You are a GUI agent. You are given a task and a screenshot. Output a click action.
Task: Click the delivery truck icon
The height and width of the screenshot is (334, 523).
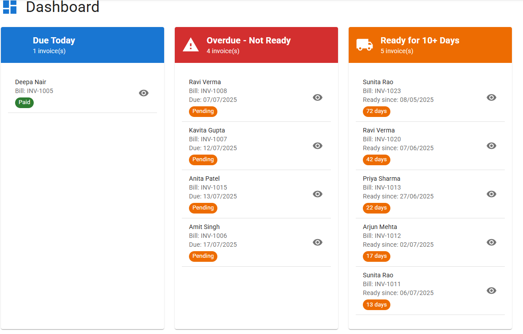tap(365, 45)
